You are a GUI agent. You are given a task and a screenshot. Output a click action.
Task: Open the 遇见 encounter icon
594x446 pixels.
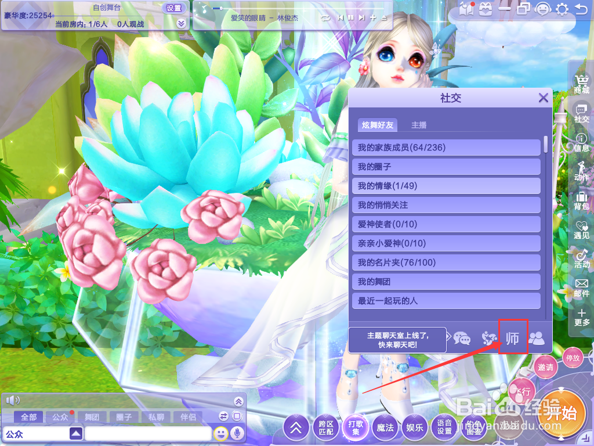pos(581,230)
